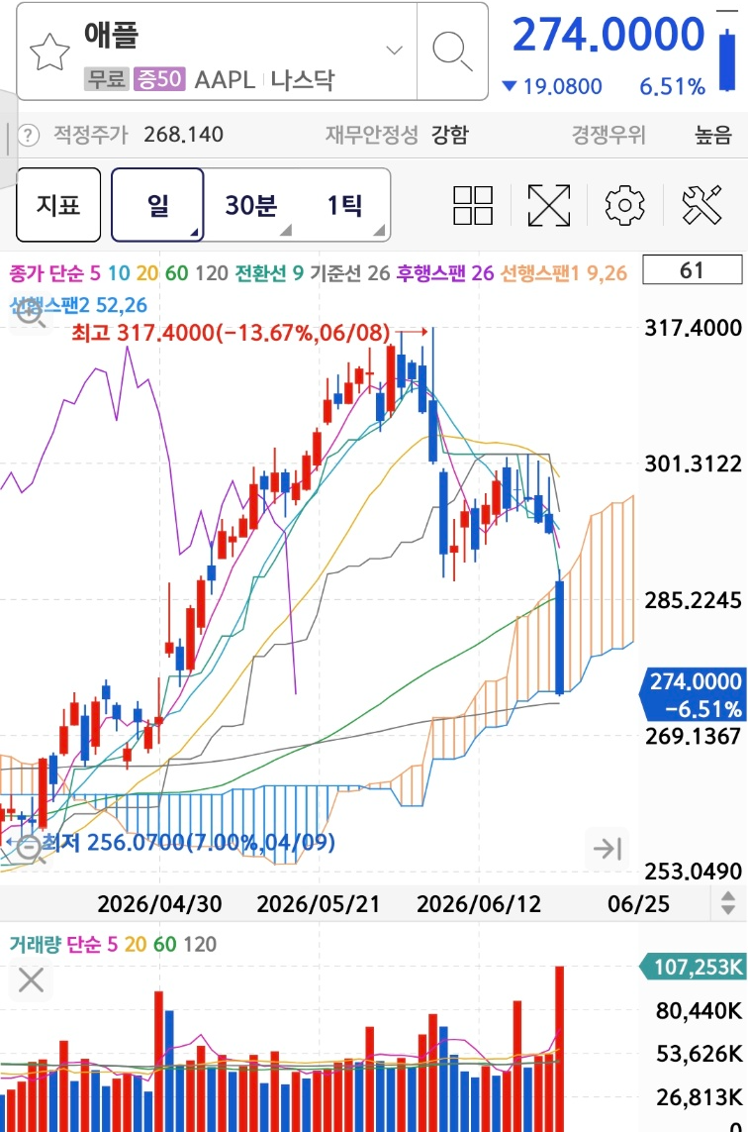Viewport: 748px width, 1132px height.
Task: Tap the 나스닥 exchange label
Action: [303, 79]
